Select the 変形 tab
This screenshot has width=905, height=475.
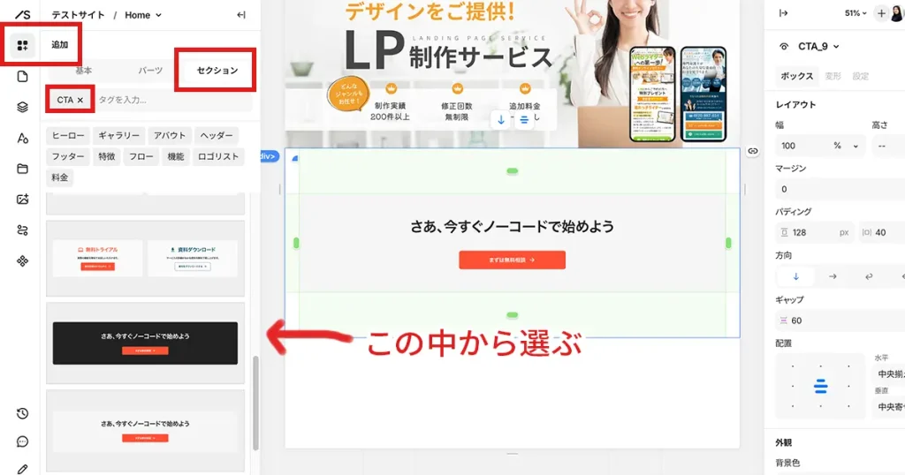click(x=833, y=76)
